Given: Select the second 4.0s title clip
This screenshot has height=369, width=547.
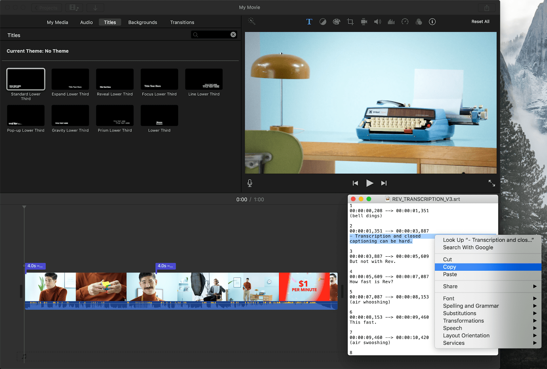Looking at the screenshot, I should (165, 266).
